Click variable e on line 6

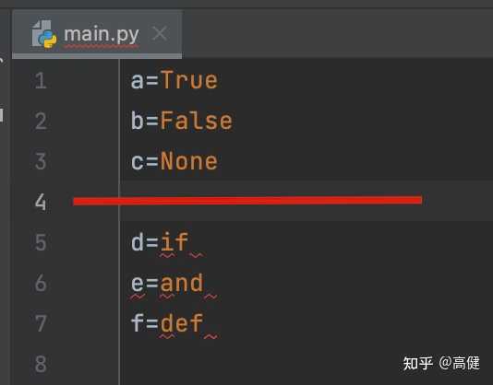[x=137, y=284]
